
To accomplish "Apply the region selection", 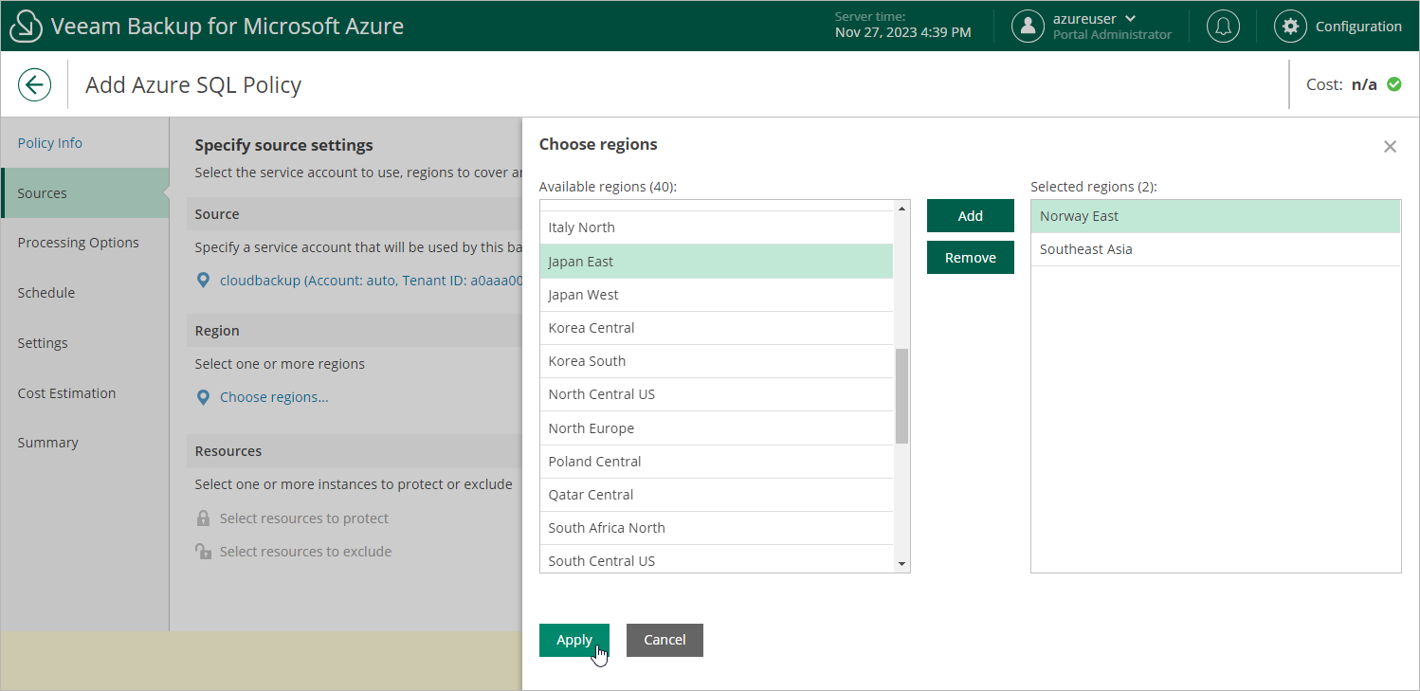I will coord(574,640).
